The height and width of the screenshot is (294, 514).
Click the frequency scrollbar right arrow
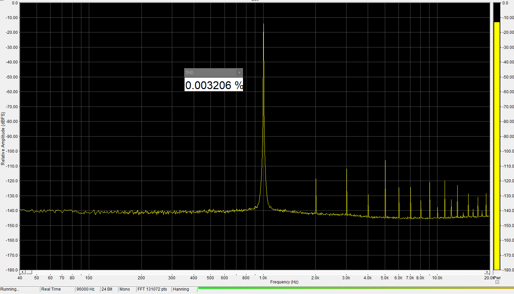[487, 272]
